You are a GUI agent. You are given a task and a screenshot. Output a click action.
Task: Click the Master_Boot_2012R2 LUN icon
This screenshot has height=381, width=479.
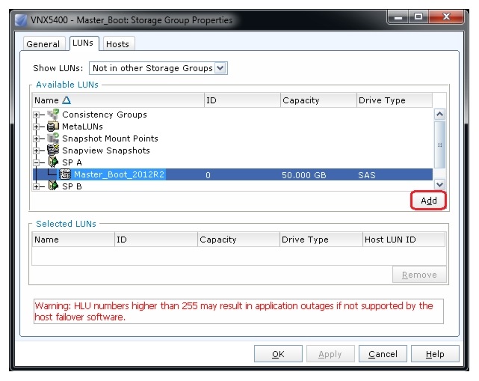(x=65, y=174)
